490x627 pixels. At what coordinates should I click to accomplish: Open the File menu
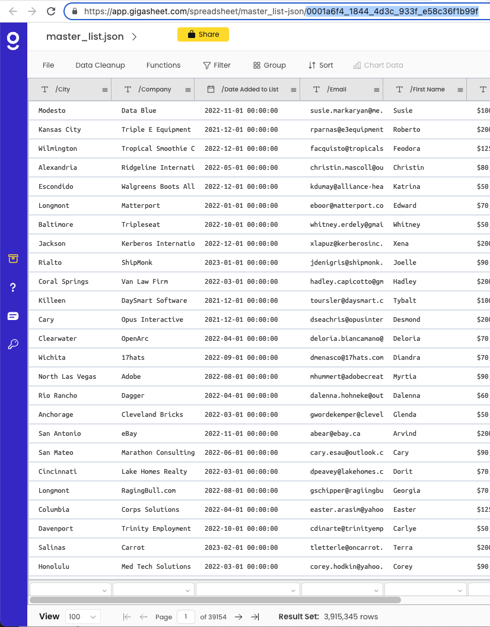[48, 65]
